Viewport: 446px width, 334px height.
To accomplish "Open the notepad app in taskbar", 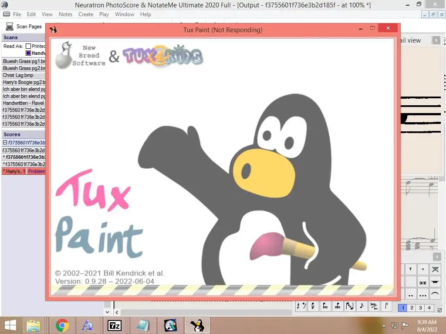I will coord(143,325).
